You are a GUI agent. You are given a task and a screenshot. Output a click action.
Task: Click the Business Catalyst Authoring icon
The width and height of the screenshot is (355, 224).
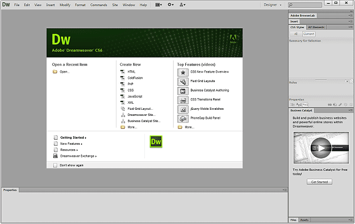pyautogui.click(x=183, y=91)
